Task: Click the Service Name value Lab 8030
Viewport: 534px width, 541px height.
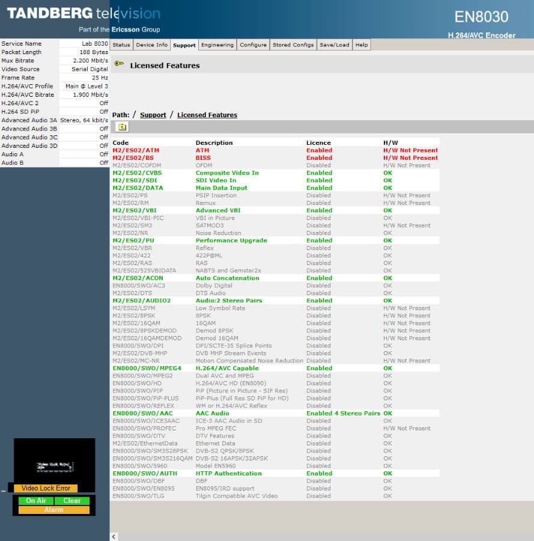Action: (x=95, y=43)
